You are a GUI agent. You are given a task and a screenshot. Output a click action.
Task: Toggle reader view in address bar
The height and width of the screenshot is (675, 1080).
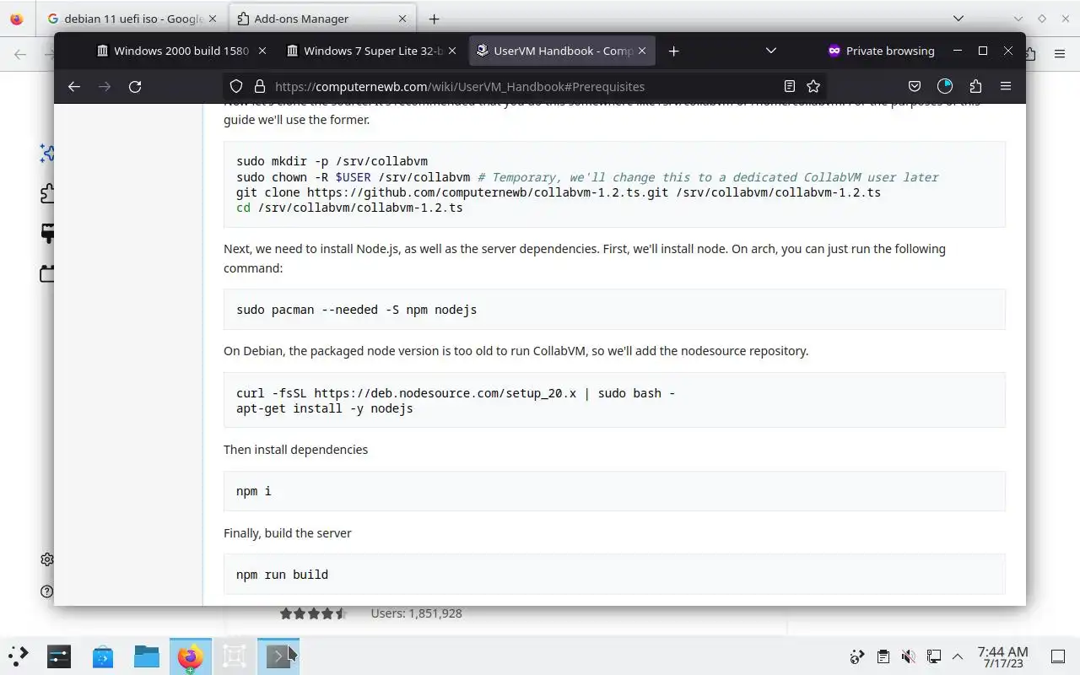click(789, 86)
